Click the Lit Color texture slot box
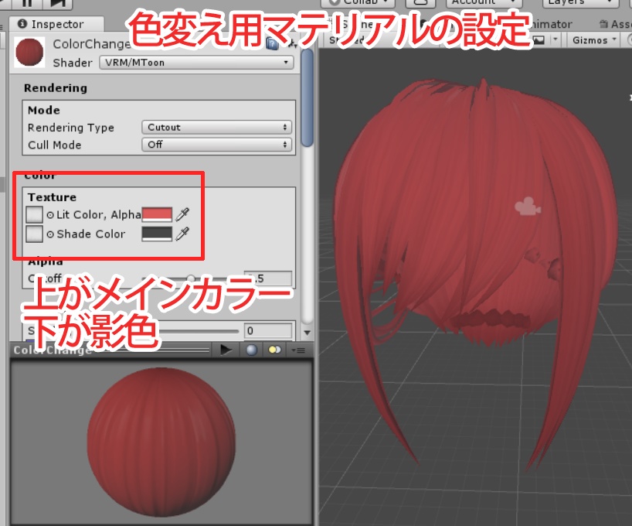The width and height of the screenshot is (632, 526). click(34, 214)
